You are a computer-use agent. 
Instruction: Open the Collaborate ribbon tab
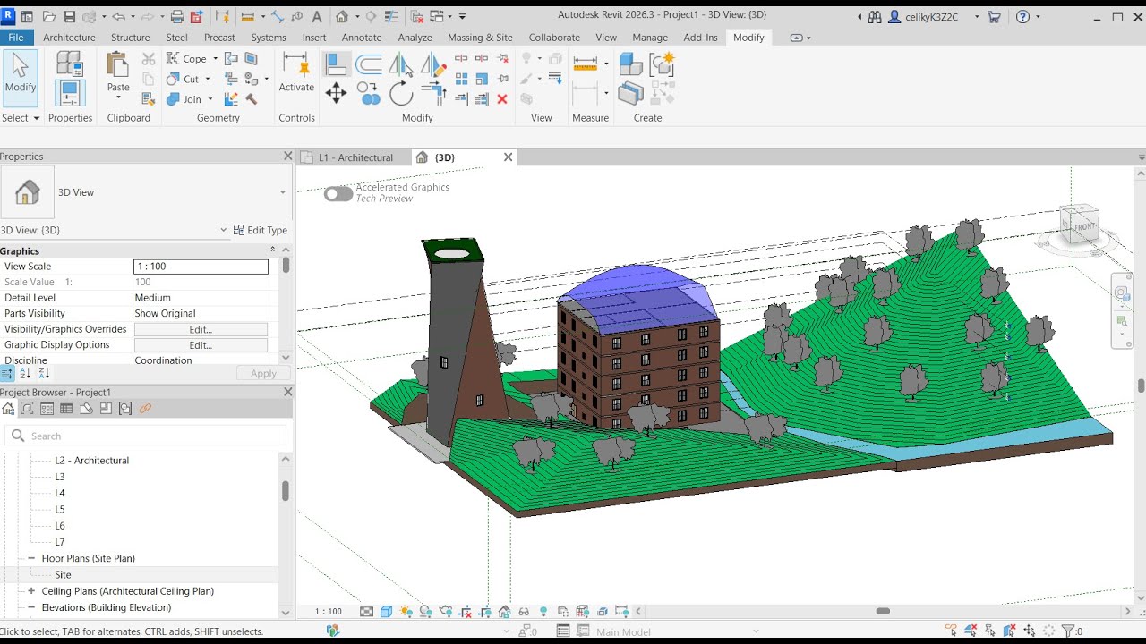(554, 38)
